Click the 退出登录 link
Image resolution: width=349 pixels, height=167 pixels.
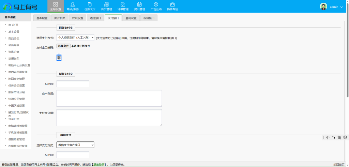pyautogui.click(x=99, y=165)
